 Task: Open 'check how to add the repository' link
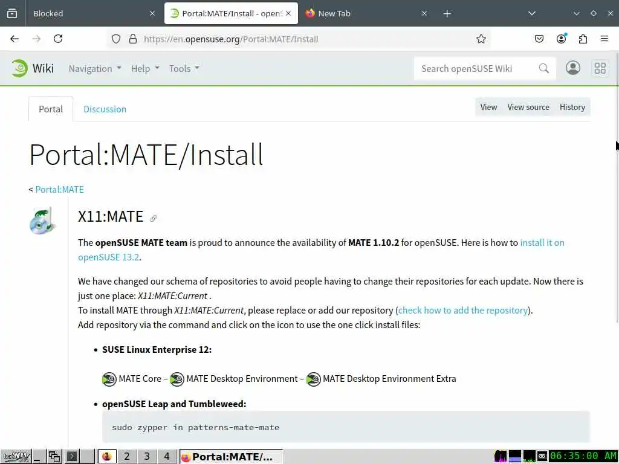(x=462, y=311)
